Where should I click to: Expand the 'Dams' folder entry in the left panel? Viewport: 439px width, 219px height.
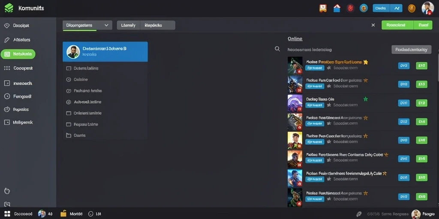pyautogui.click(x=76, y=135)
